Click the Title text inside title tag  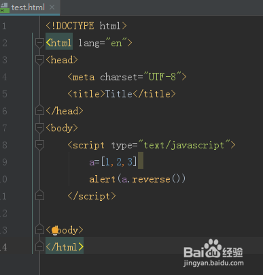119,94
